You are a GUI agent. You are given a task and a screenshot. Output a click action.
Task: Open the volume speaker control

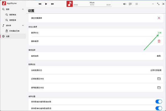124,4
